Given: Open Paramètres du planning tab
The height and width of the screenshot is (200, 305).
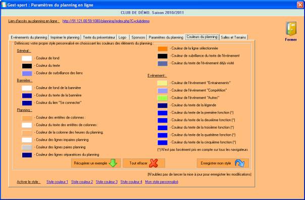Looking at the screenshot, I should click(x=166, y=37).
